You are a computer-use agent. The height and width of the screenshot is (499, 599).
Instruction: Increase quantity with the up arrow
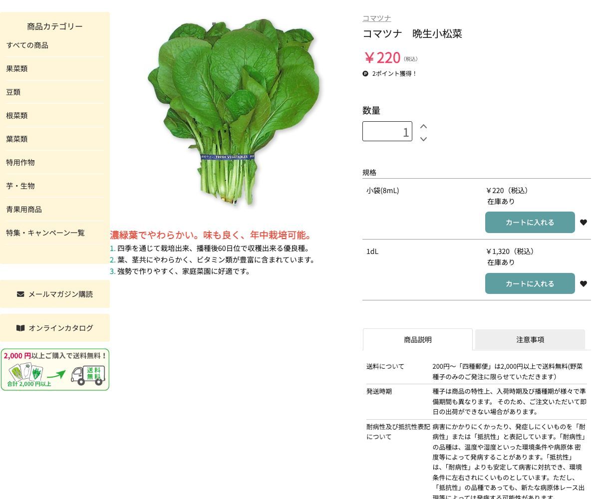423,126
